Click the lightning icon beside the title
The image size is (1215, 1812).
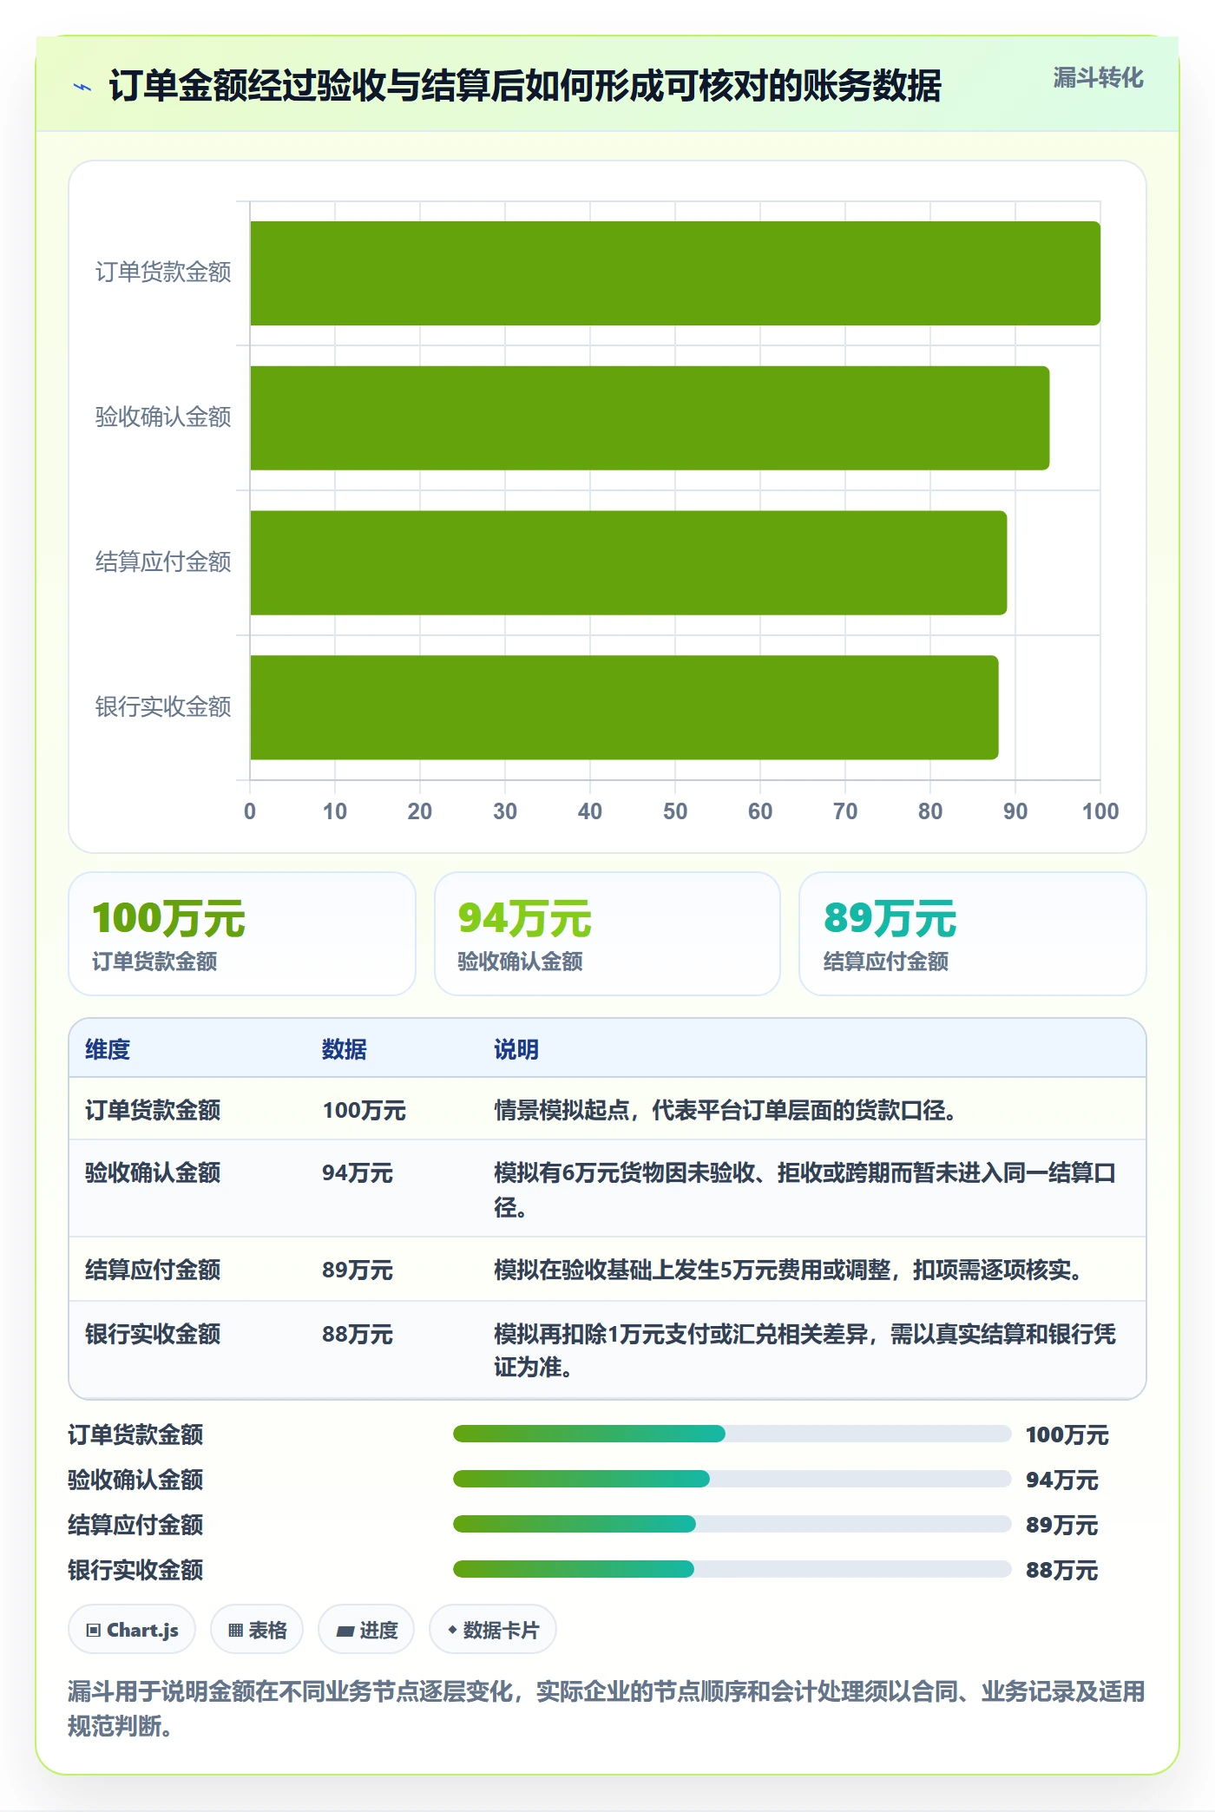pos(82,87)
